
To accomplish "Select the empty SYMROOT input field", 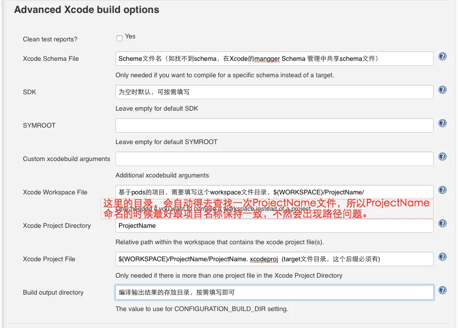I will click(x=274, y=125).
